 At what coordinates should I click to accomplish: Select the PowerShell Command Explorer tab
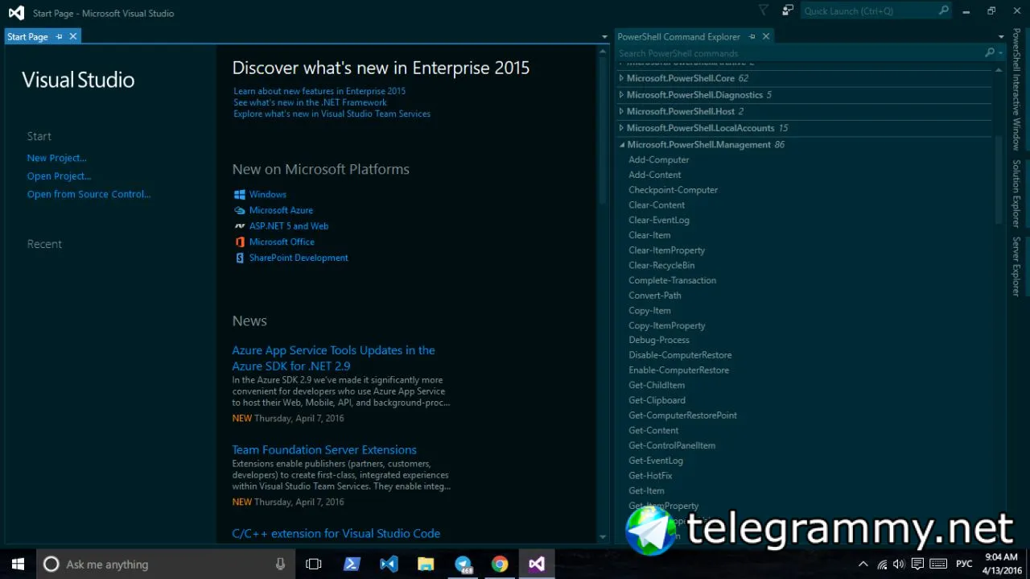click(678, 37)
